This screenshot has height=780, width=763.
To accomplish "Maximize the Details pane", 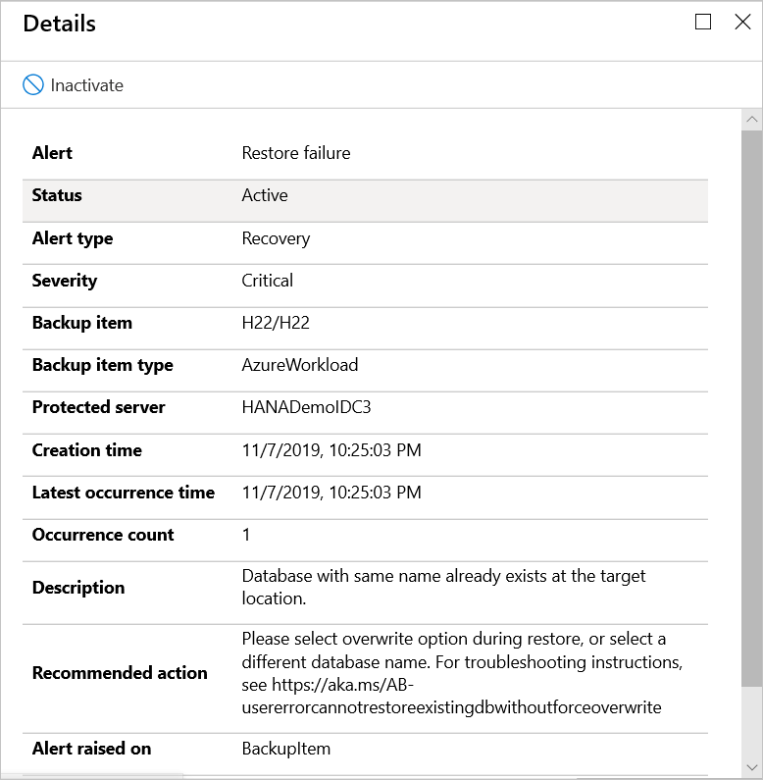I will pyautogui.click(x=703, y=23).
